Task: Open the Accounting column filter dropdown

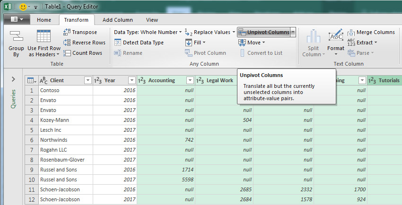Action: [190, 80]
